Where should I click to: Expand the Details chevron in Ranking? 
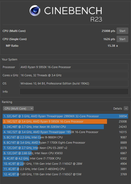(126, 108)
